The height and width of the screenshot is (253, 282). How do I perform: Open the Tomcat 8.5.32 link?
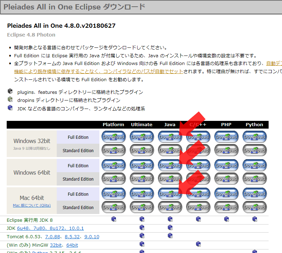coord(72,237)
